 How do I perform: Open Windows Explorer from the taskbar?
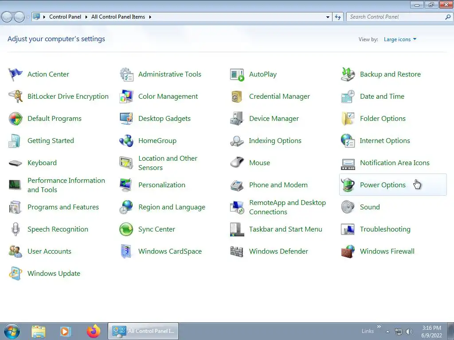click(38, 331)
